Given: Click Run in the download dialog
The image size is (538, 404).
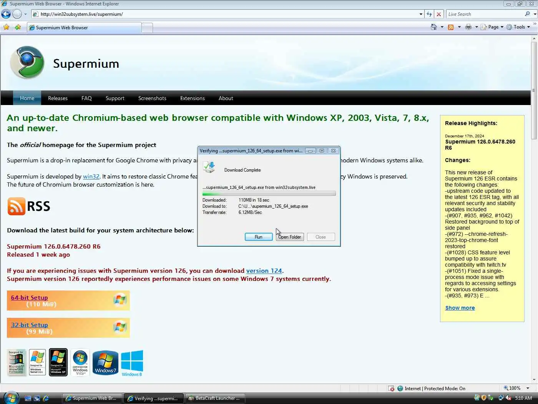Looking at the screenshot, I should pos(259,237).
